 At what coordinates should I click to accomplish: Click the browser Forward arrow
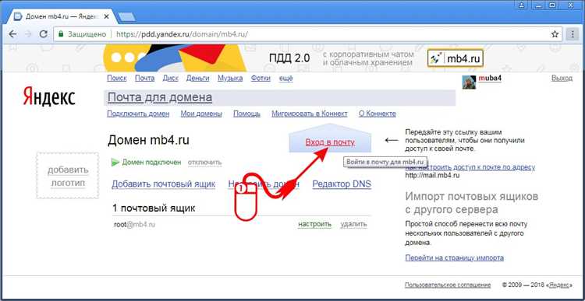click(x=28, y=34)
